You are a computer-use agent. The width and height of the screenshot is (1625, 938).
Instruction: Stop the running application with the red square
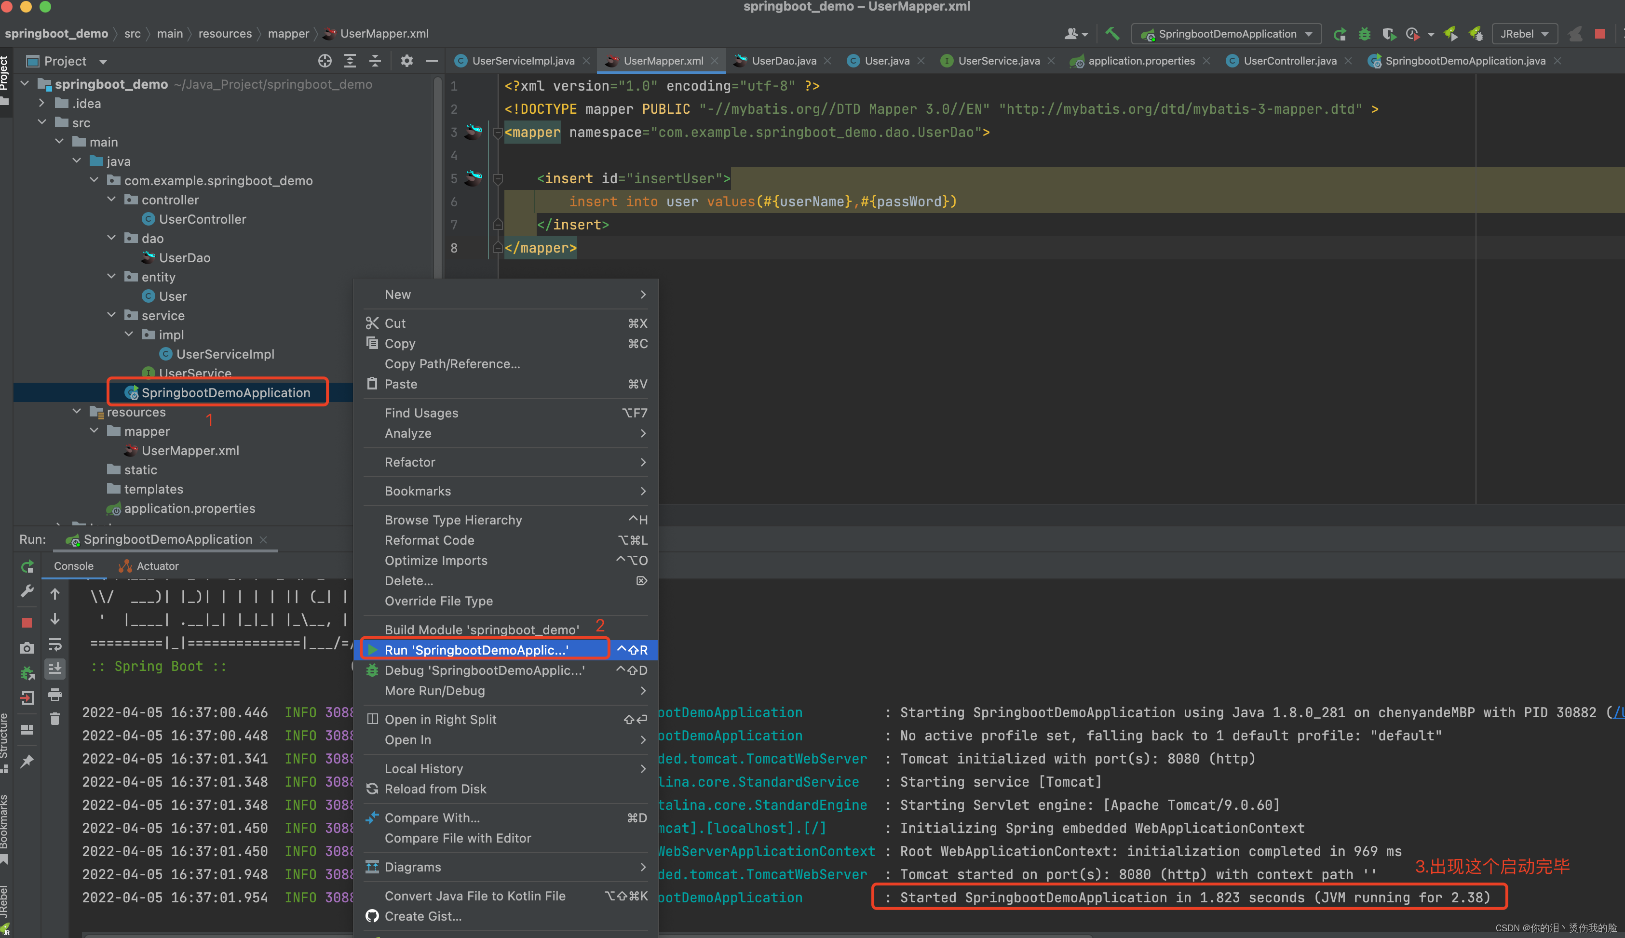(x=27, y=622)
